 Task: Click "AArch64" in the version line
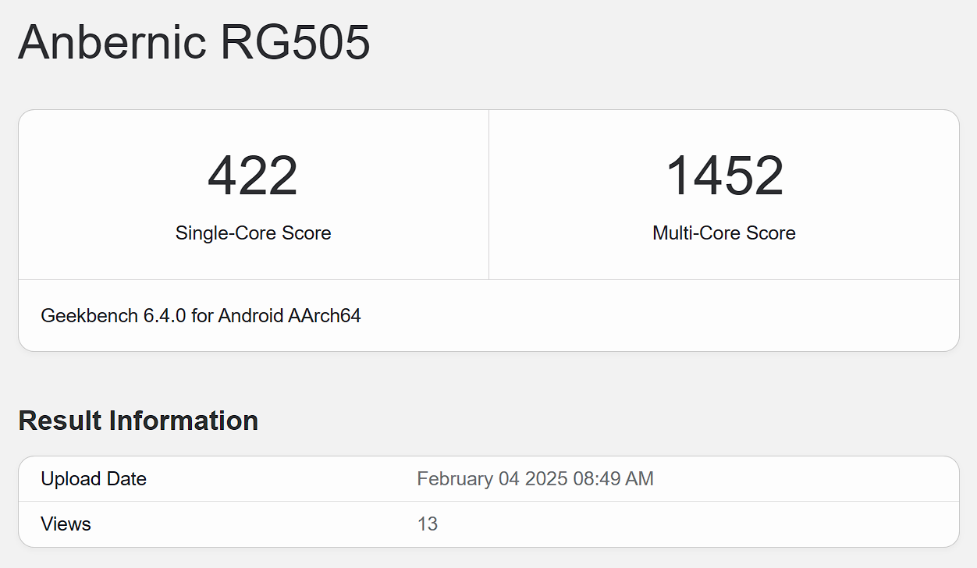click(x=325, y=316)
